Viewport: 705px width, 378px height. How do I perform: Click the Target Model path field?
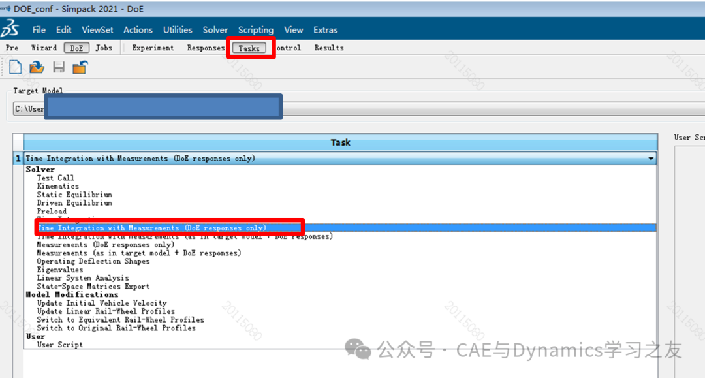[x=359, y=109]
